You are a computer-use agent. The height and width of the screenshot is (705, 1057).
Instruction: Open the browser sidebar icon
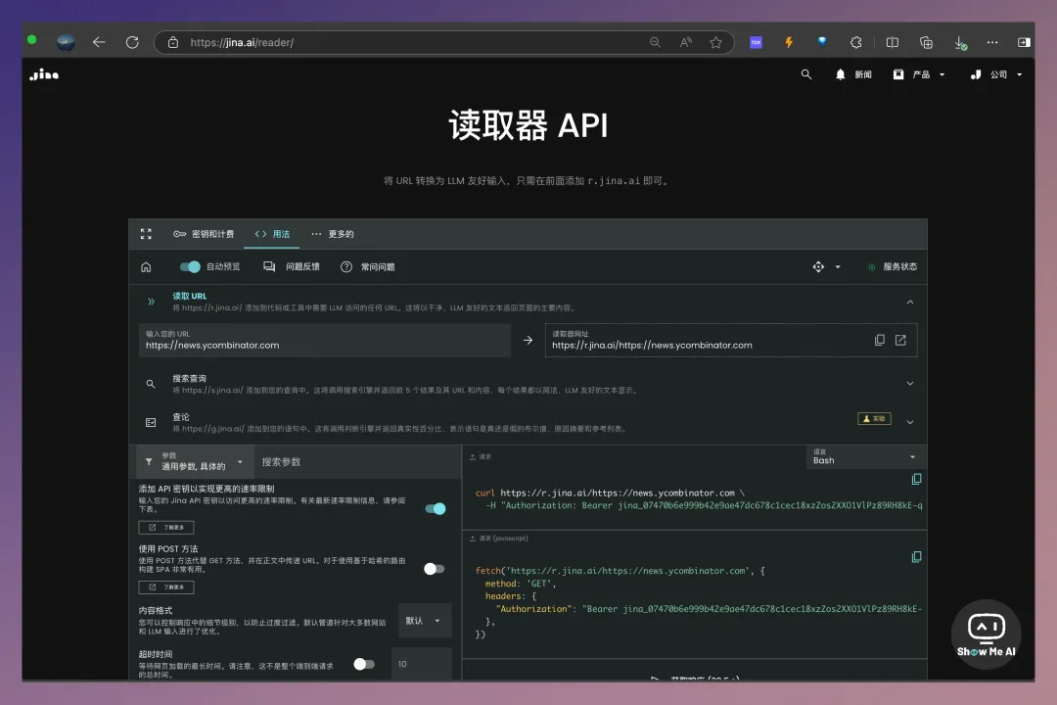[x=1024, y=42]
